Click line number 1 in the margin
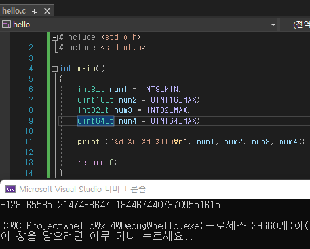Screen dimensions: 310x249 click(31, 37)
